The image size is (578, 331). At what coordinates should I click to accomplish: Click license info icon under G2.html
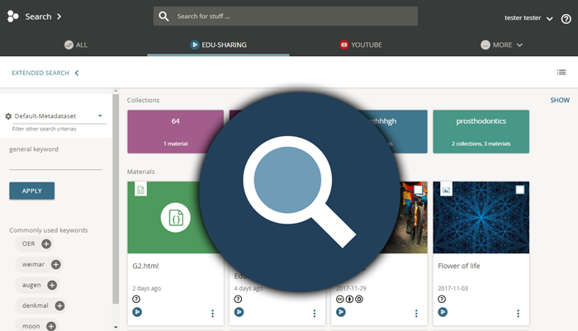click(x=136, y=299)
